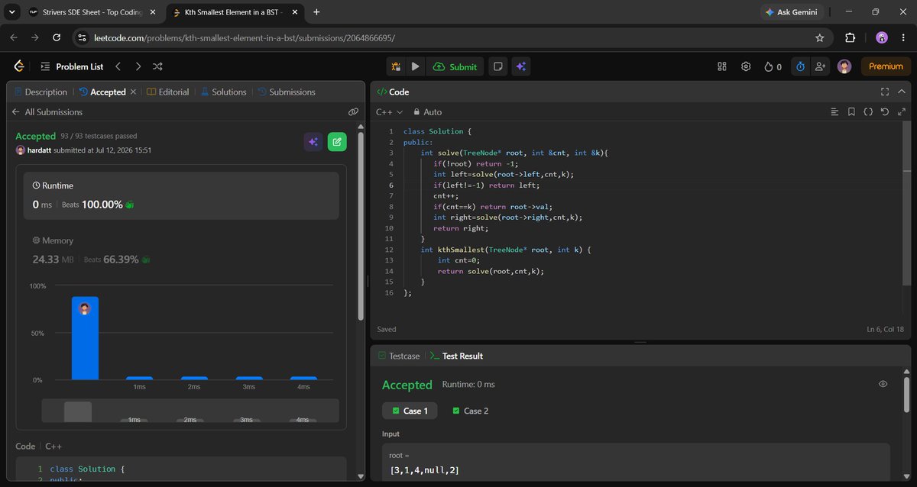The height and width of the screenshot is (487, 917).
Task: Switch to the Solutions tab
Action: click(x=223, y=92)
